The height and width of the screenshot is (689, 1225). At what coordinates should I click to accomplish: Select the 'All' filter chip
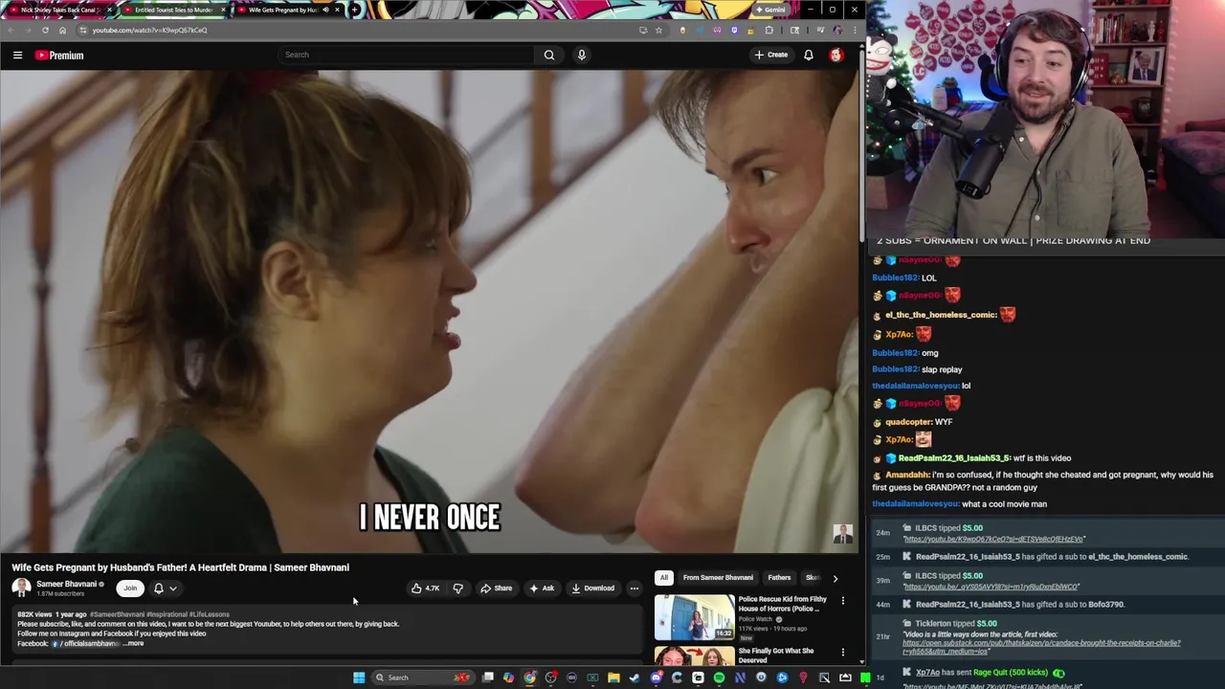663,578
